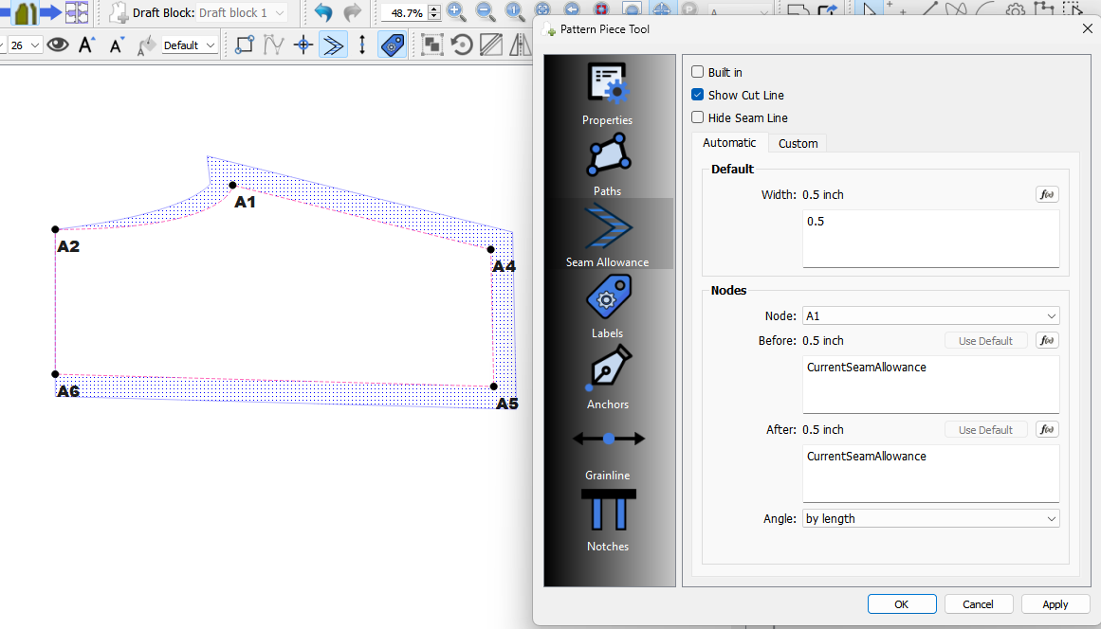1101x629 pixels.
Task: Enable the Built in checkbox
Action: tap(697, 72)
